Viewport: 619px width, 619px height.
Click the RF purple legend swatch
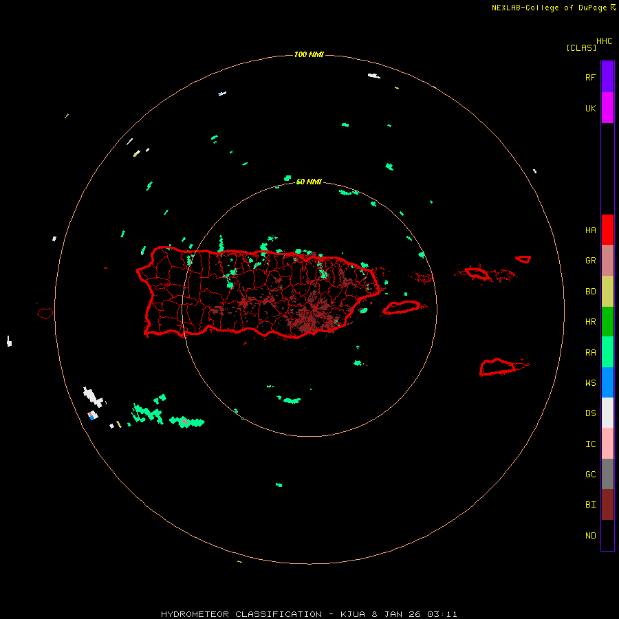point(607,77)
